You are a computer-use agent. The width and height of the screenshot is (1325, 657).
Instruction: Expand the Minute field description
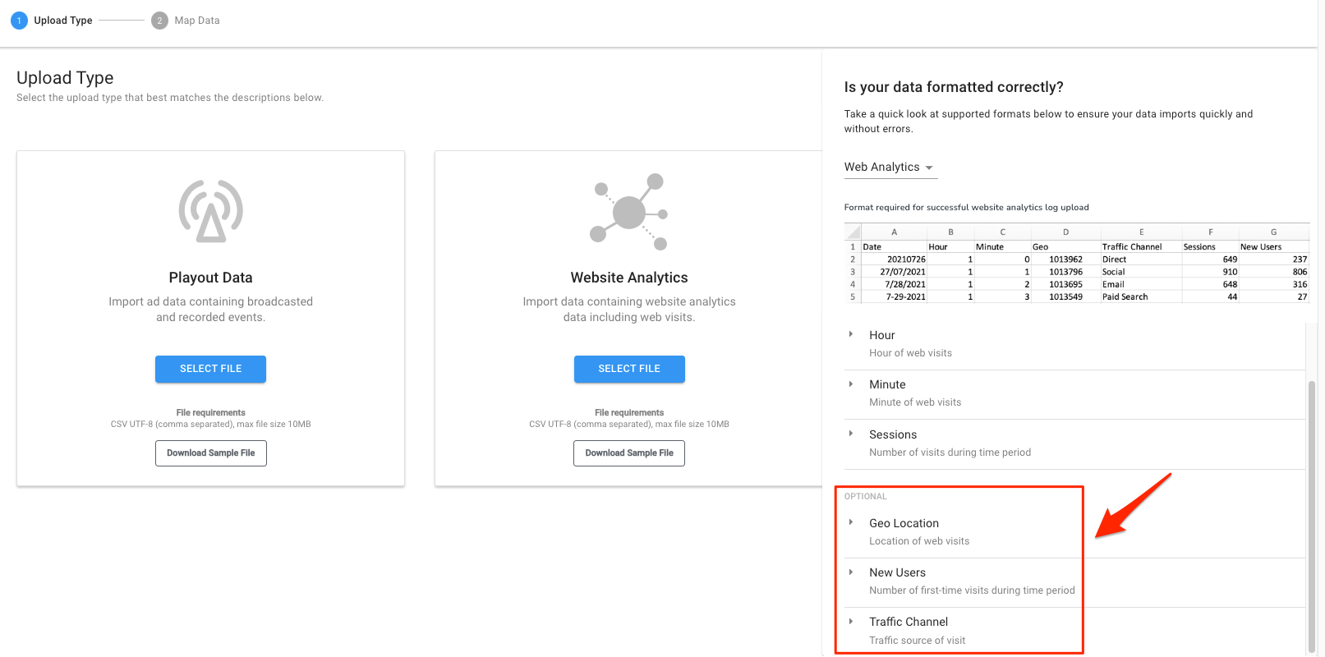[x=851, y=384]
